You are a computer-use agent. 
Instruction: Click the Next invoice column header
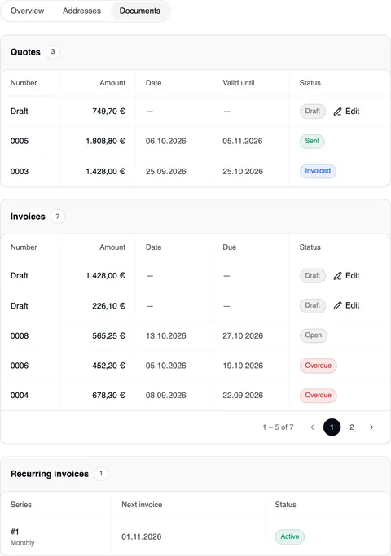(x=142, y=505)
